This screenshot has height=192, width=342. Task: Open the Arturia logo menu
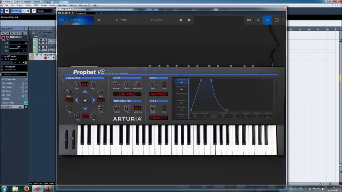61,20
